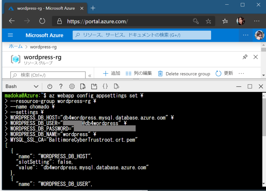
Task: Collapse the resource menu sidebar chevron
Action: pos(89,75)
